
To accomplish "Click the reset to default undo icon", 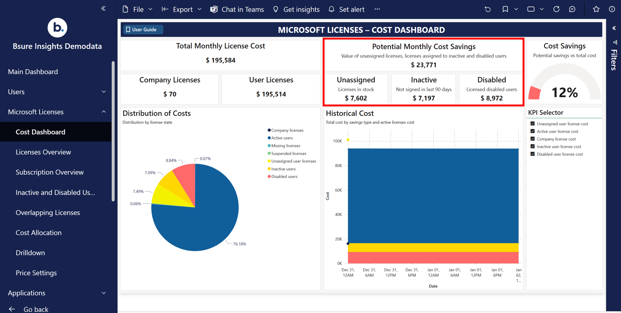I will pos(488,9).
